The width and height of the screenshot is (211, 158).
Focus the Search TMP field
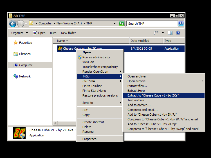(152, 24)
